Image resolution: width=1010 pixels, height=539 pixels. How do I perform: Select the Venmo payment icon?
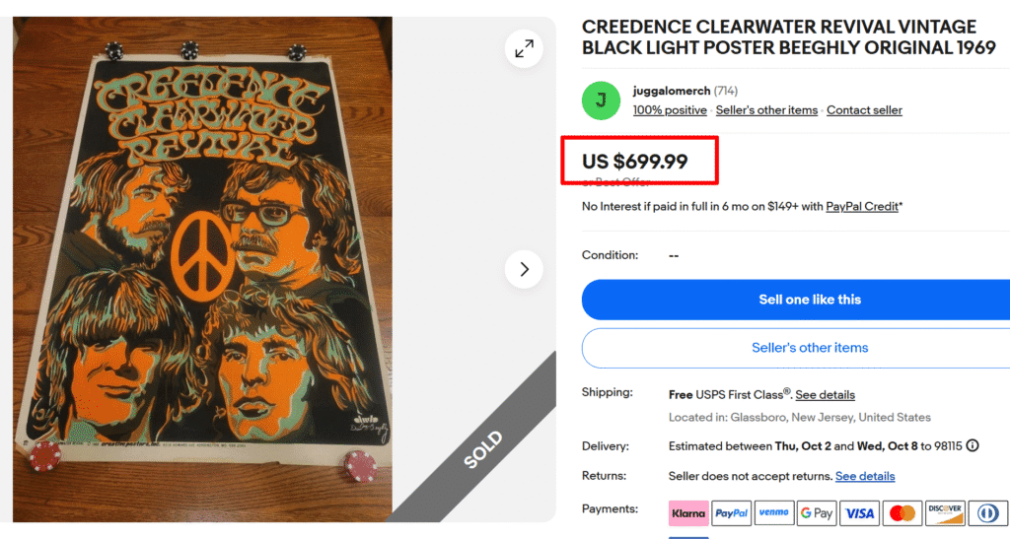click(774, 513)
